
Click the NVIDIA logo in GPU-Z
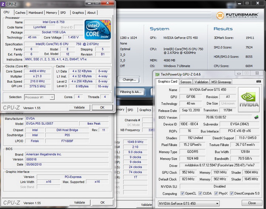click(249, 100)
